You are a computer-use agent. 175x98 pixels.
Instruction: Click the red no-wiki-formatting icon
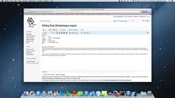click(64, 33)
